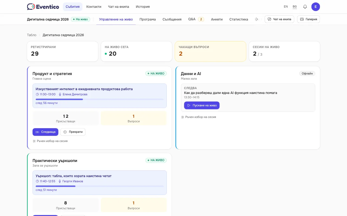
Task: Click microphone icon beside Елена Димитрова
Action: [60, 94]
